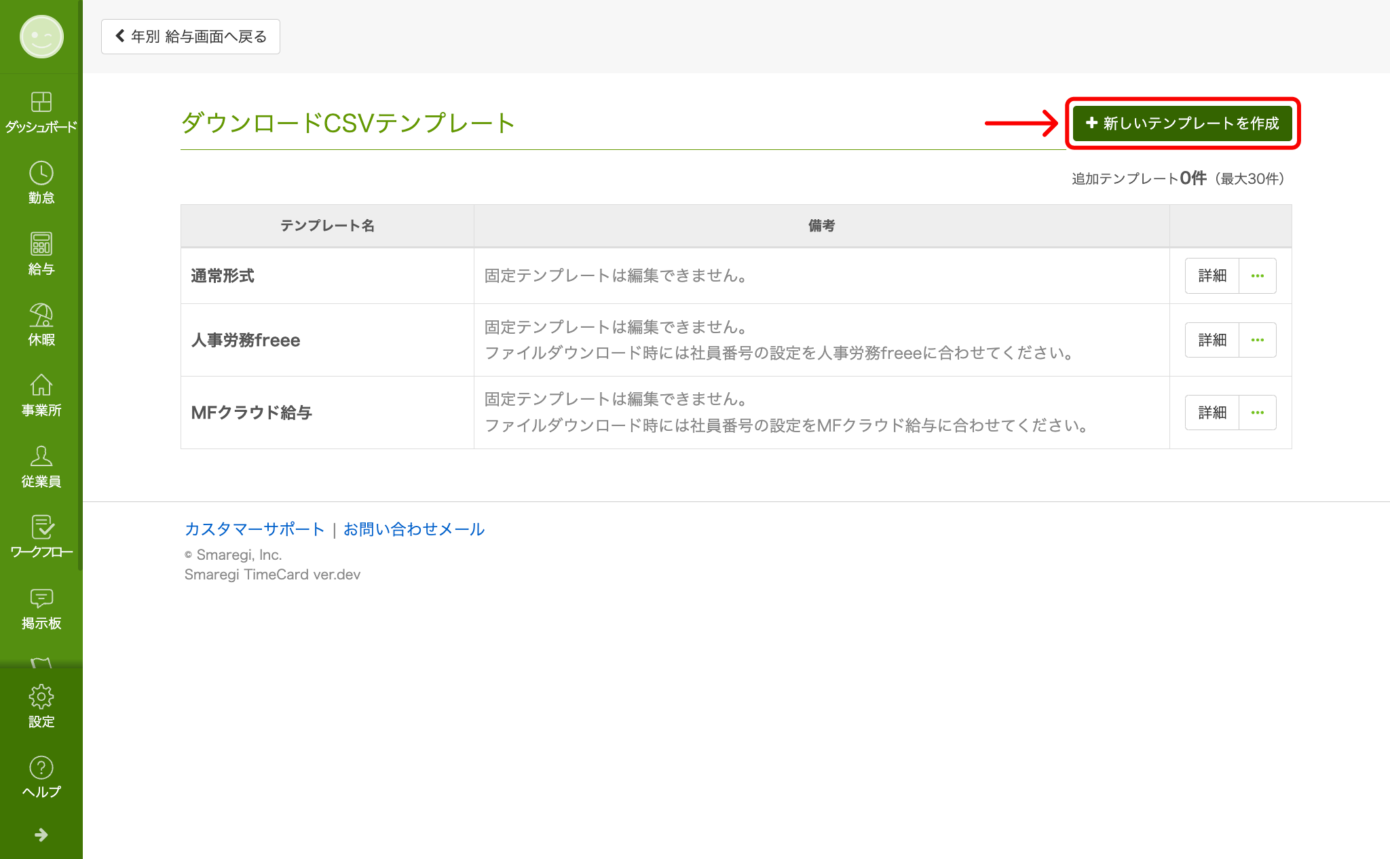1390x859 pixels.
Task: Open 詳細 for 人事労務freee row
Action: tap(1212, 340)
